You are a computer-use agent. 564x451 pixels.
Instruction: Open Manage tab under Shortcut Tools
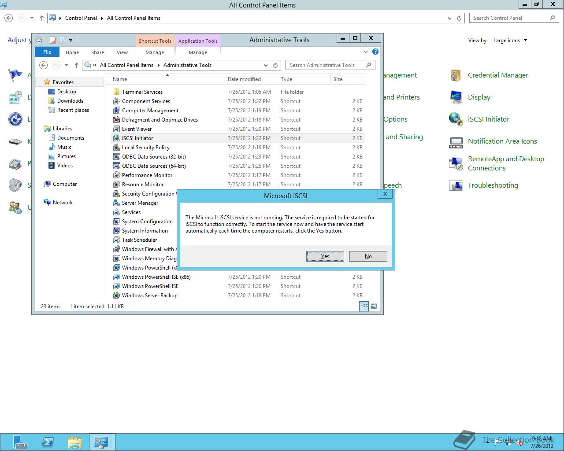(155, 52)
